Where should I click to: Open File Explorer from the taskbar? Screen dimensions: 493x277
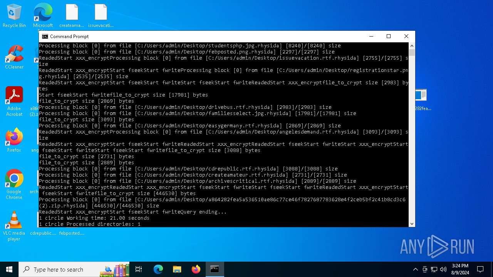(177, 269)
